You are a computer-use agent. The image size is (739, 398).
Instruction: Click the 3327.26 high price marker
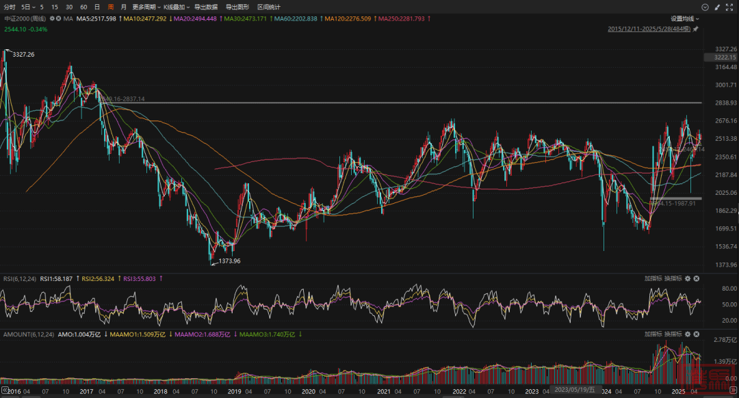tap(23, 54)
